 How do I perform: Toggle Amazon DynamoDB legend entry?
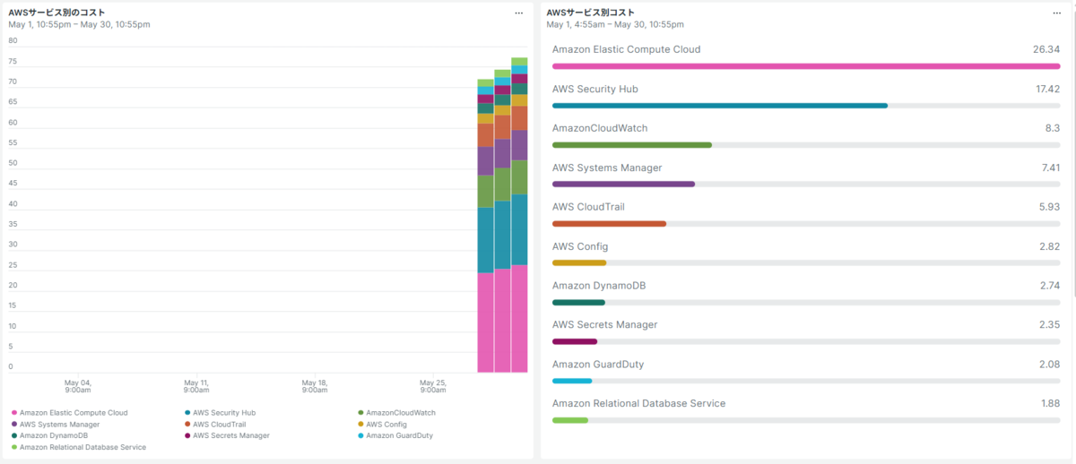(49, 435)
